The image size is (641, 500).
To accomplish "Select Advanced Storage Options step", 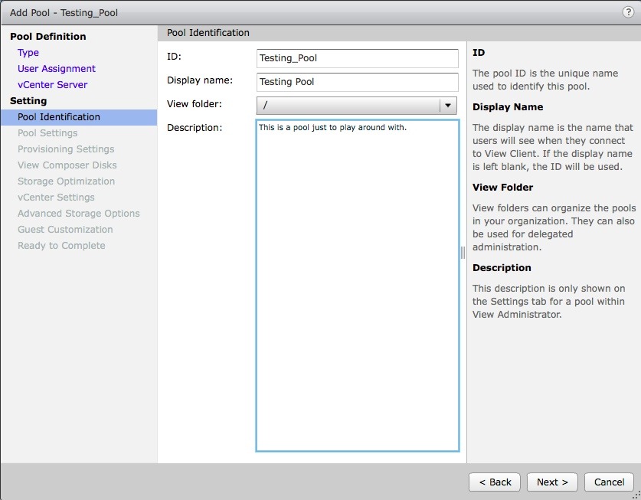I will pos(79,214).
